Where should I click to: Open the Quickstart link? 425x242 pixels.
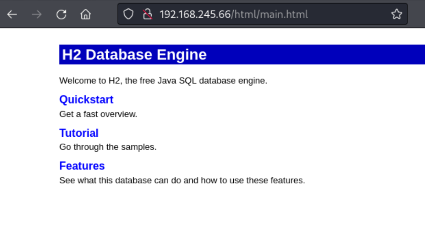coord(86,99)
